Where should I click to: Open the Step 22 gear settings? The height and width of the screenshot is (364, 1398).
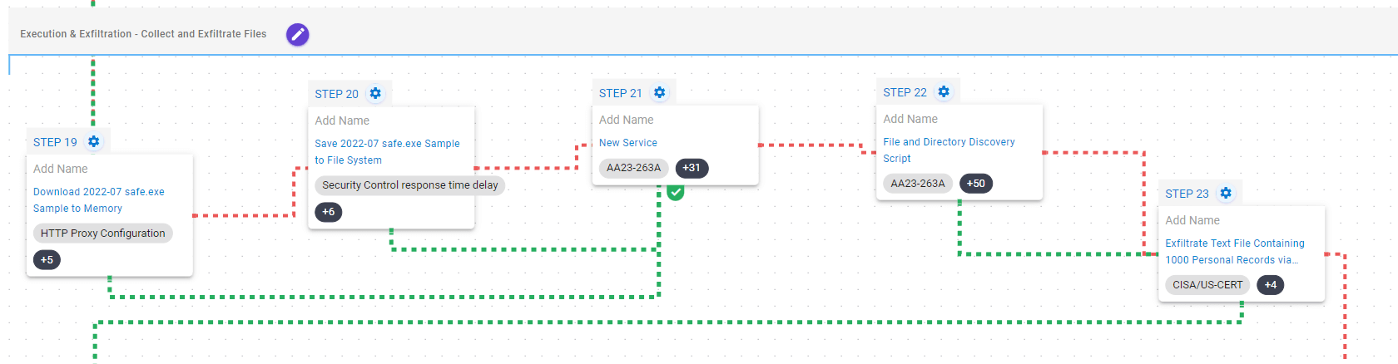coord(944,92)
